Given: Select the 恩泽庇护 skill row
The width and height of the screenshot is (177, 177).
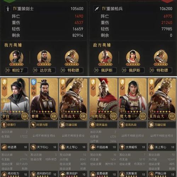Looking at the screenshot, I should coord(73,174).
